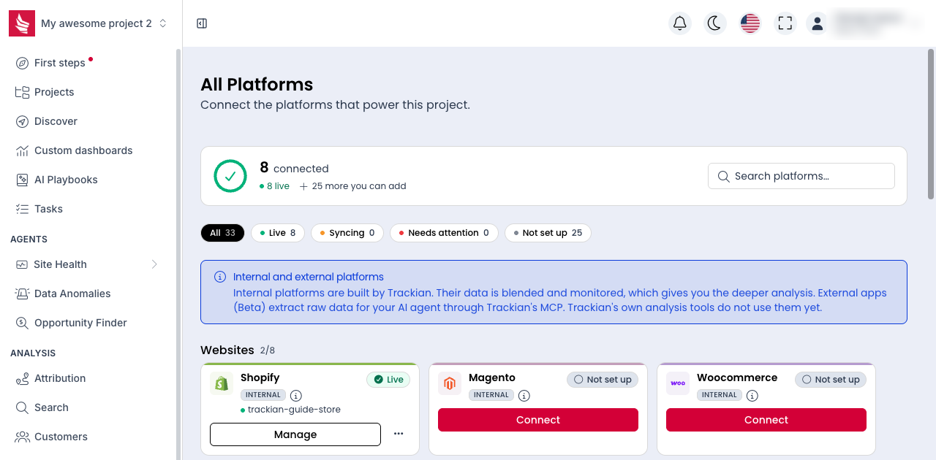Image resolution: width=936 pixels, height=460 pixels.
Task: Click the info icon in the blue banner
Action: click(219, 277)
